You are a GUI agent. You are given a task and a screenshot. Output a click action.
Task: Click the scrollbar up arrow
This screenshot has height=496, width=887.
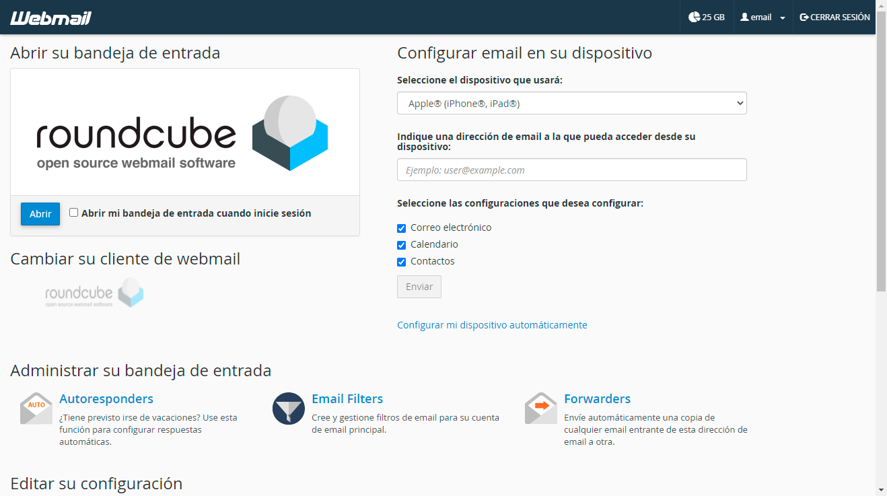pos(881,5)
